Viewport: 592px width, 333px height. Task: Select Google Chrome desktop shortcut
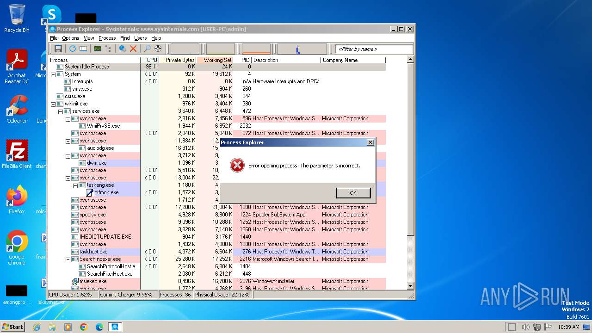pyautogui.click(x=17, y=248)
